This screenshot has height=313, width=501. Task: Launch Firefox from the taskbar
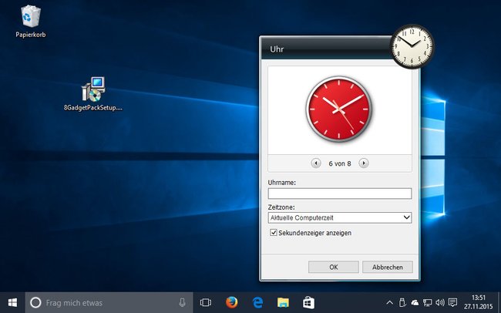[232, 302]
